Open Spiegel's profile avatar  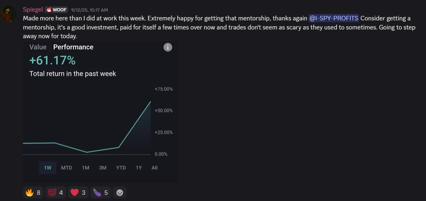coord(9,14)
